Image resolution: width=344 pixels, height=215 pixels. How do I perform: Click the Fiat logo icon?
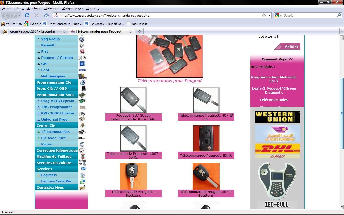(82, 51)
